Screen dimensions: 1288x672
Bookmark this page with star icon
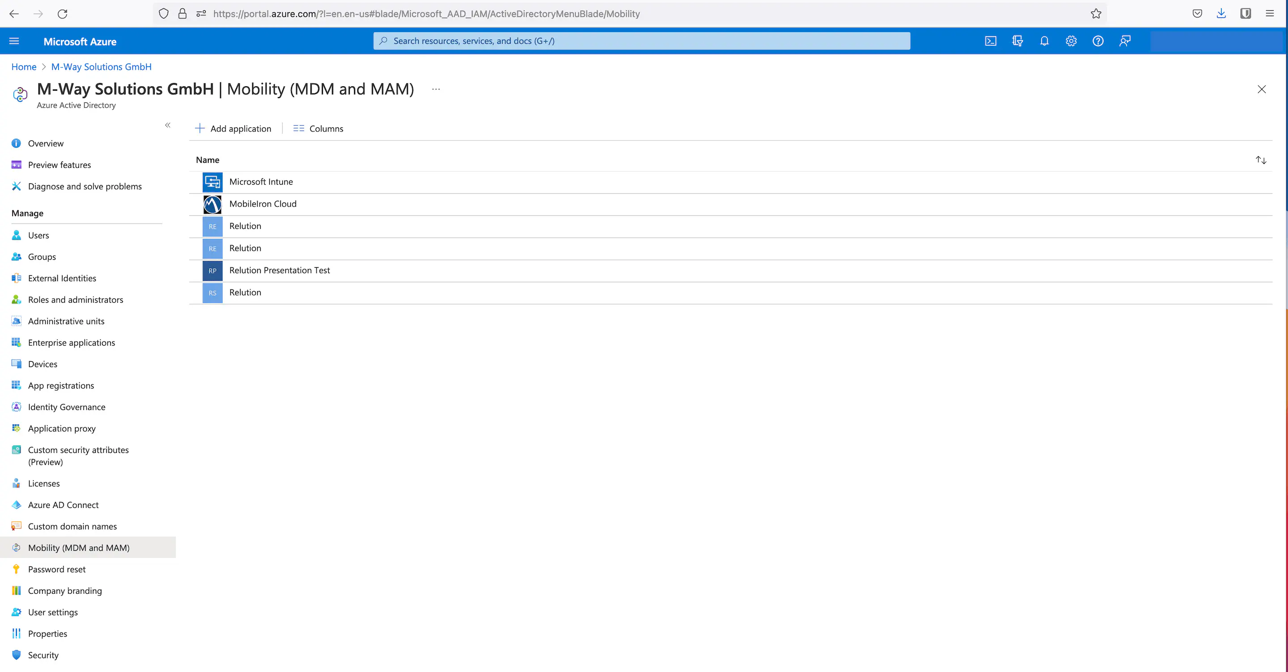pyautogui.click(x=1096, y=13)
